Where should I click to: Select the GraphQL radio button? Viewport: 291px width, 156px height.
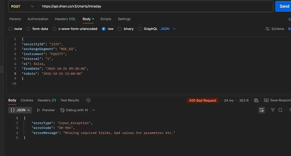pos(140,29)
